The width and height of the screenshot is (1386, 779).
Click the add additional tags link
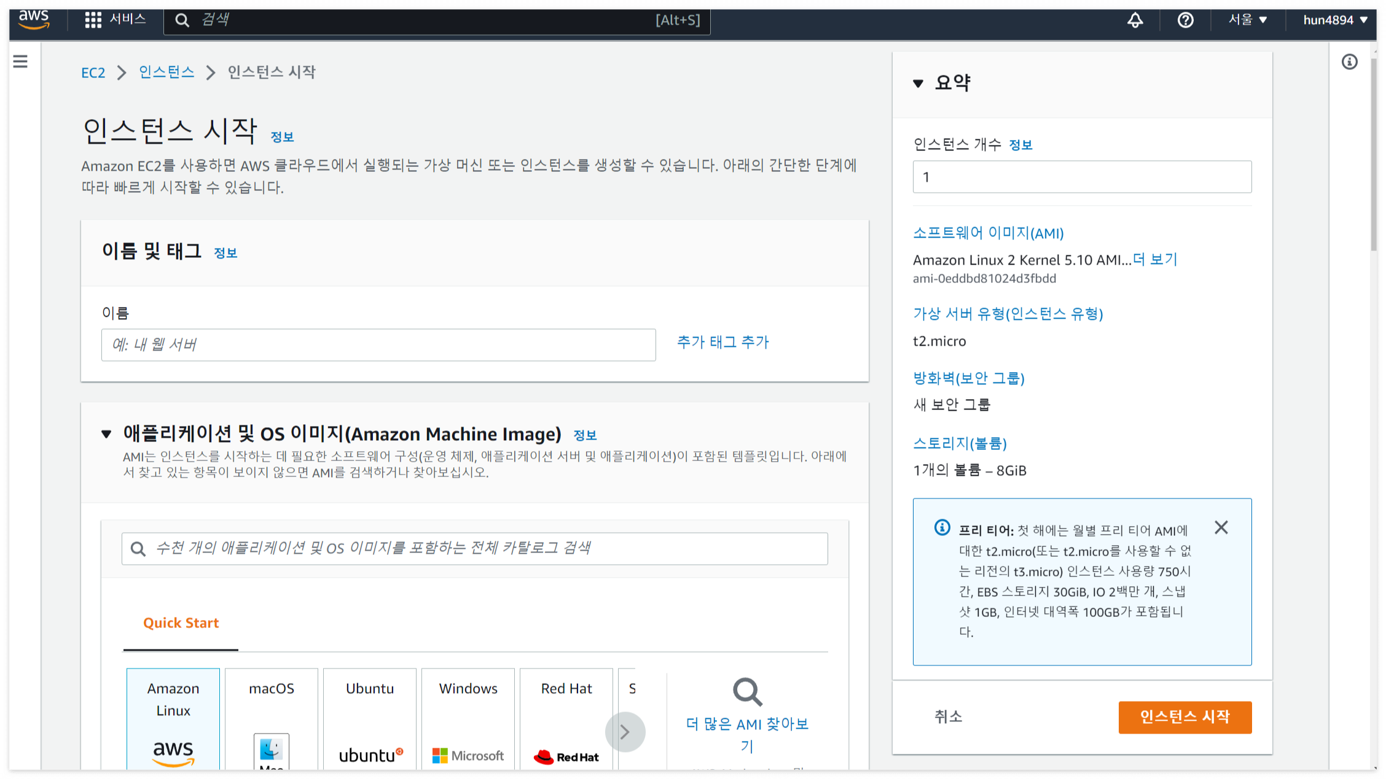coord(722,343)
